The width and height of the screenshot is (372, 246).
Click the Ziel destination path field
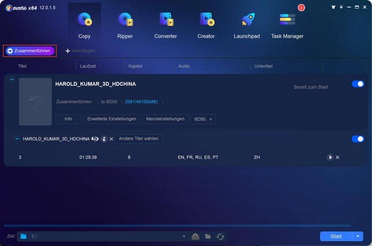pos(102,236)
